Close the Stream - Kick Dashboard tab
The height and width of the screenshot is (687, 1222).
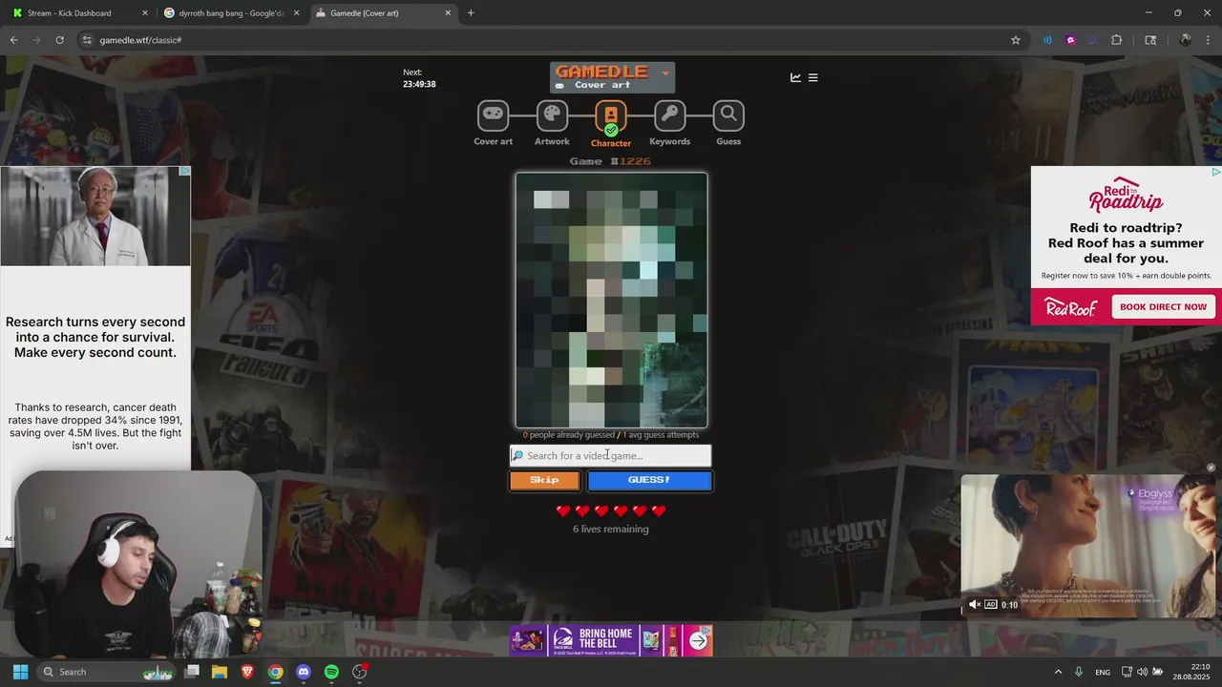coord(145,13)
